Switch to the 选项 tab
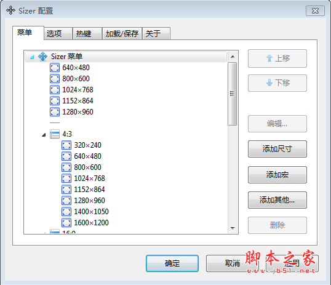 tap(58, 34)
